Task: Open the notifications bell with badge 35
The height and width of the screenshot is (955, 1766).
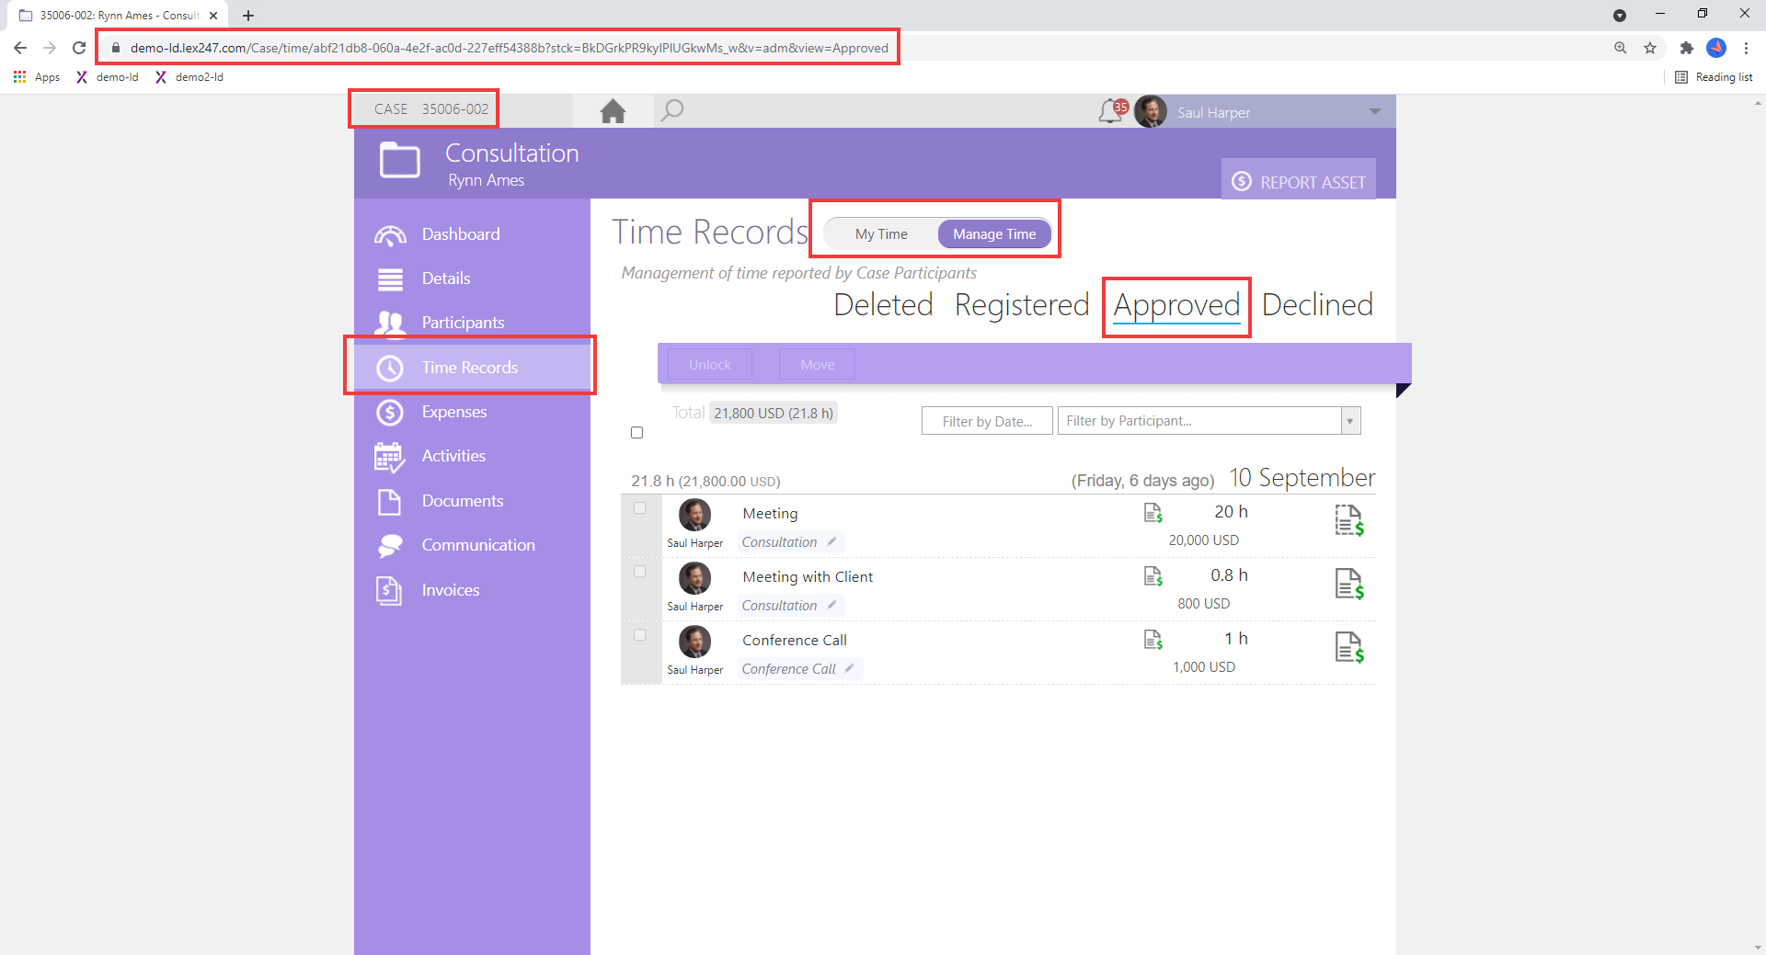Action: (1113, 111)
